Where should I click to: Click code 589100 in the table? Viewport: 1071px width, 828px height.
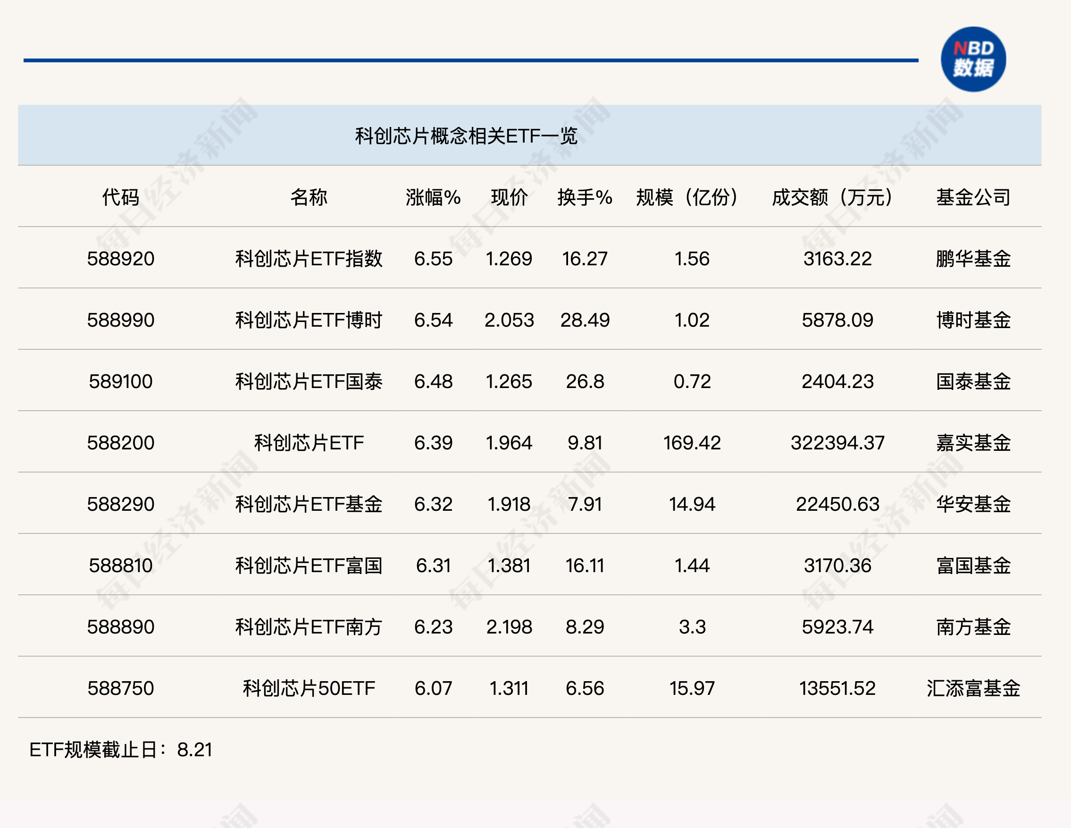coord(121,381)
